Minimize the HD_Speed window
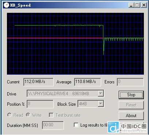Viewport: 149px width, 135px height. [131, 5]
